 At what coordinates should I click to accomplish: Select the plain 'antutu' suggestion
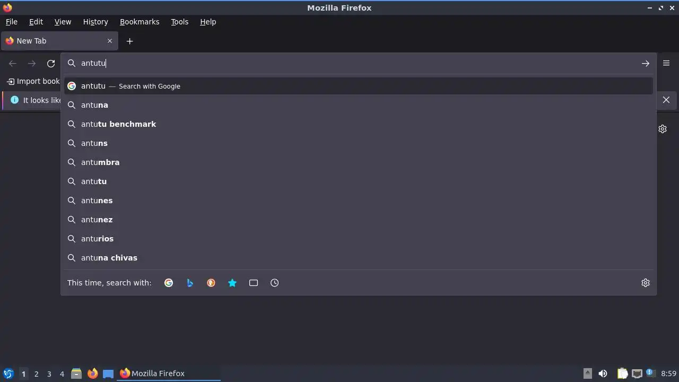tap(359, 181)
